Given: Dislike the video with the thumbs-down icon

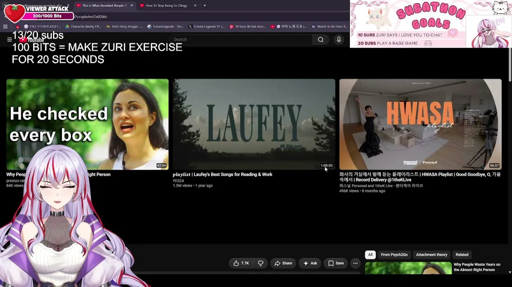Looking at the screenshot, I should (261, 263).
